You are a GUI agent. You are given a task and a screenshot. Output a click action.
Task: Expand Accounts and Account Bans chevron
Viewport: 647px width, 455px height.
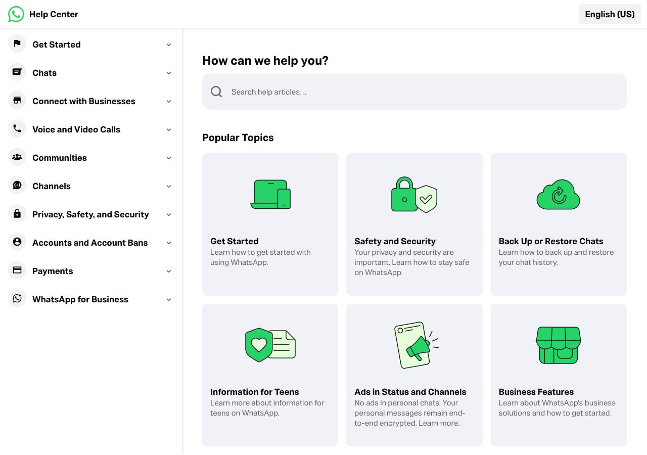click(x=169, y=243)
